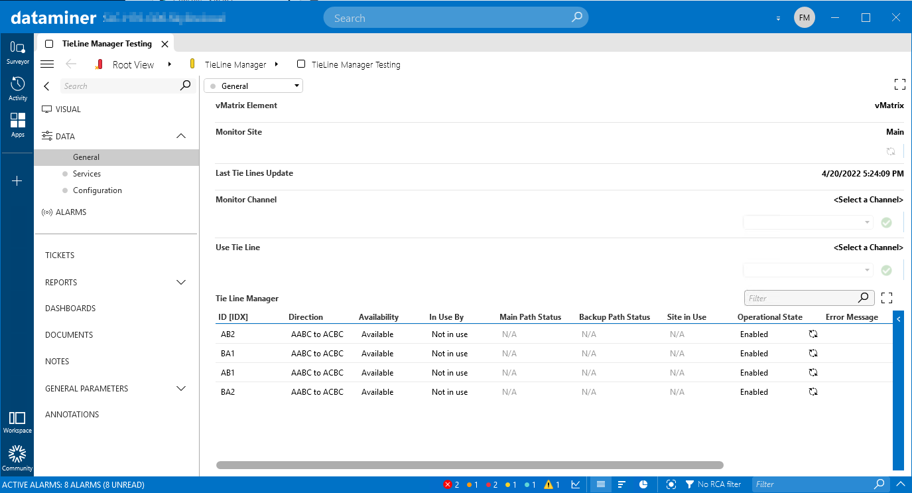Image resolution: width=912 pixels, height=493 pixels.
Task: Click the magnifier in alarm bar filter
Action: tap(879, 484)
